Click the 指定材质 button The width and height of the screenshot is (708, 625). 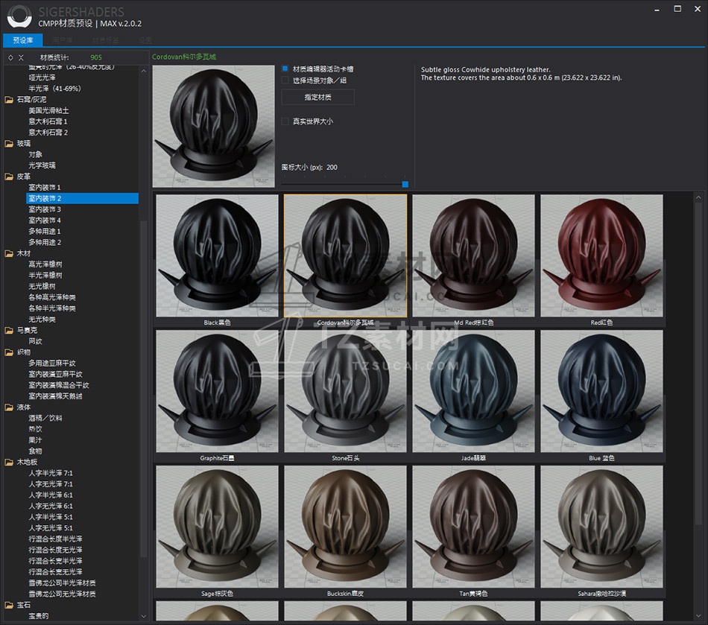tap(318, 97)
